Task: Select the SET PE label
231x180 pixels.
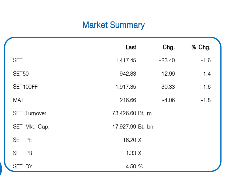Action: pyautogui.click(x=22, y=140)
